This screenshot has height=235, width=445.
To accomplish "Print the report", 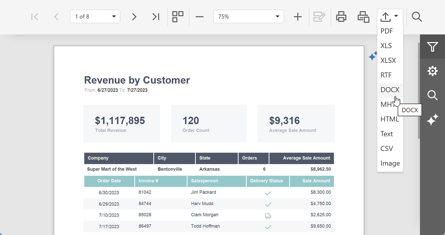I will (341, 17).
